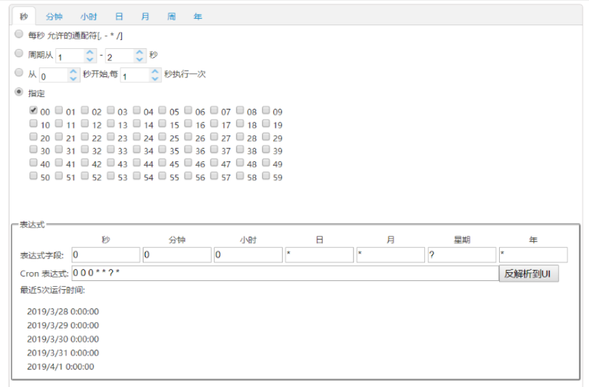Increase the period end value spinner
Viewport: 589px width, 387px height.
click(140, 52)
